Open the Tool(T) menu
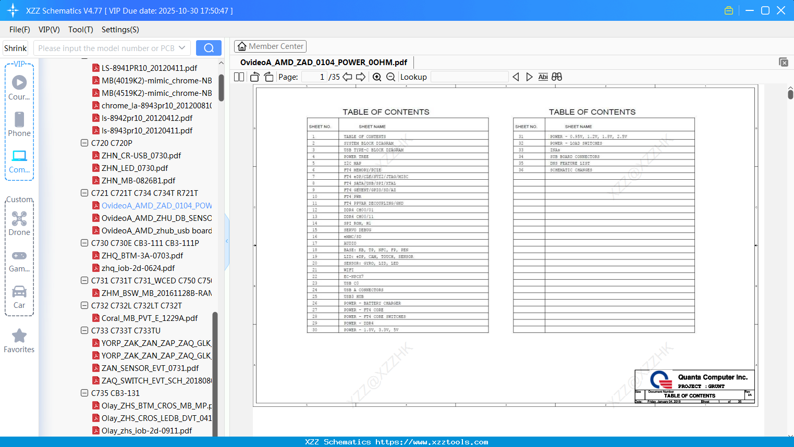Screen dimensions: 794x447 (81, 30)
